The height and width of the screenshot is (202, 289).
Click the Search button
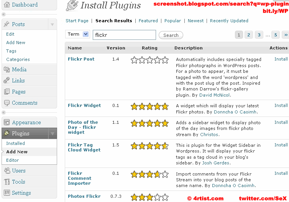(x=171, y=35)
